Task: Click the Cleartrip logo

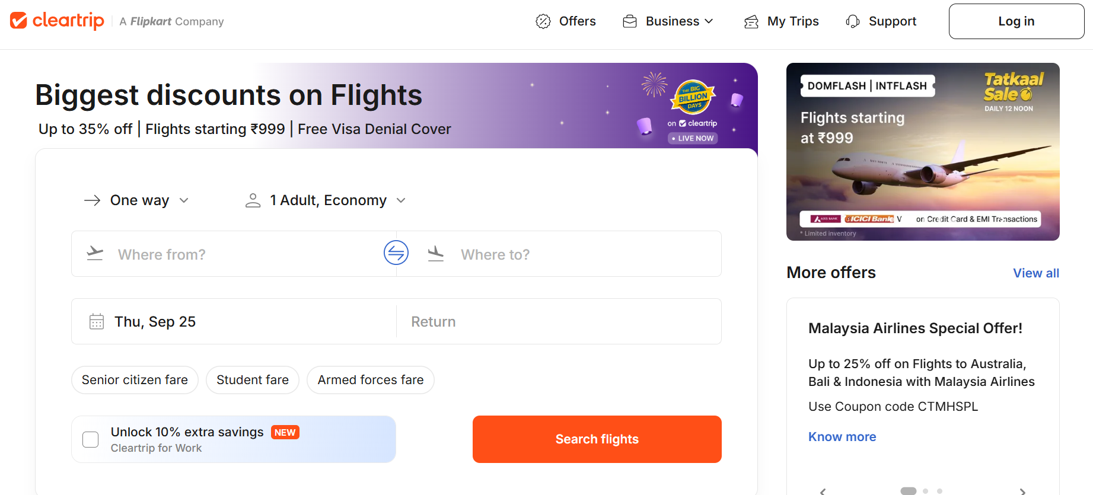Action: (x=57, y=21)
